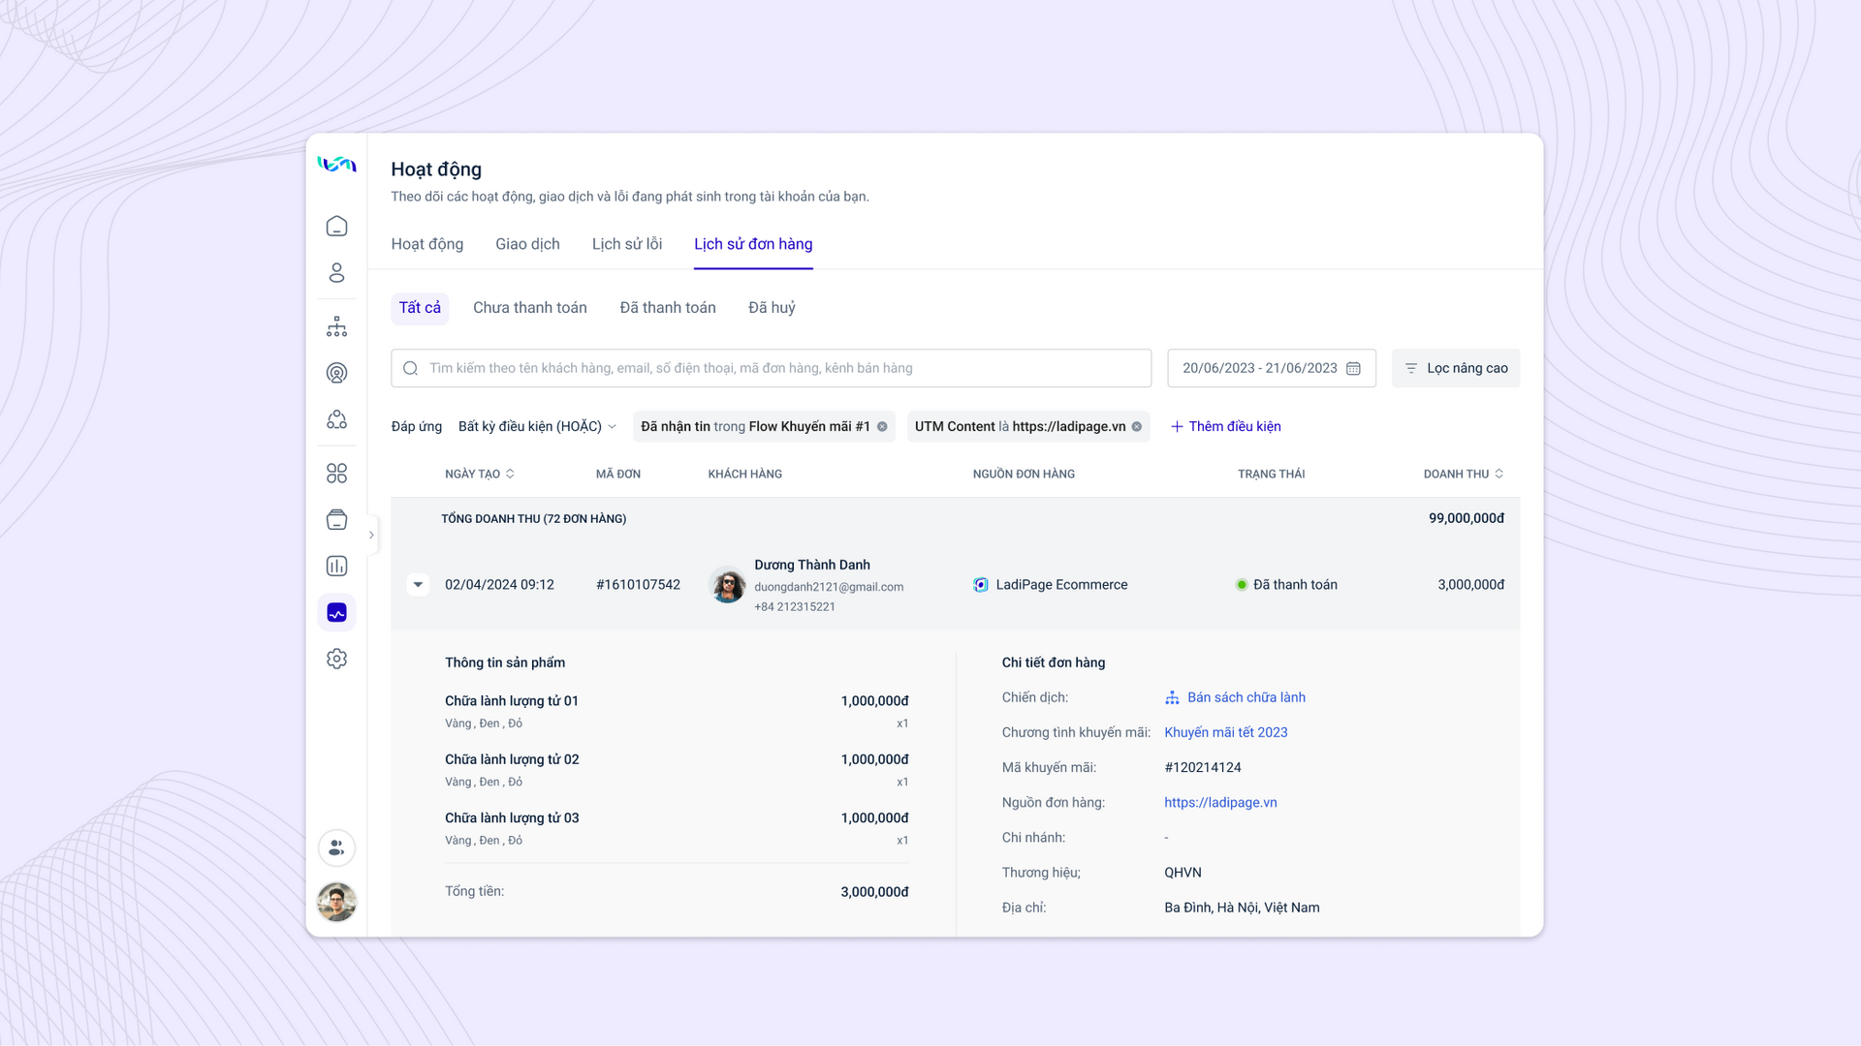Open the date range picker field
The width and height of the screenshot is (1861, 1046).
tap(1271, 368)
